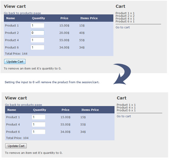The height and width of the screenshot is (160, 169).
Task: Follow the lower 'Go to cart' link
Action: coord(124,116)
